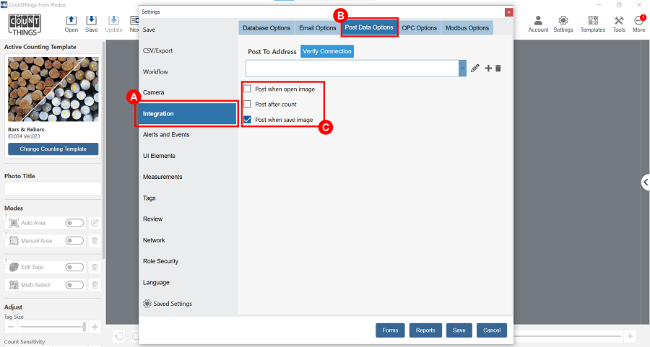Open the More menu in toolbar
The width and height of the screenshot is (650, 347).
tap(639, 24)
